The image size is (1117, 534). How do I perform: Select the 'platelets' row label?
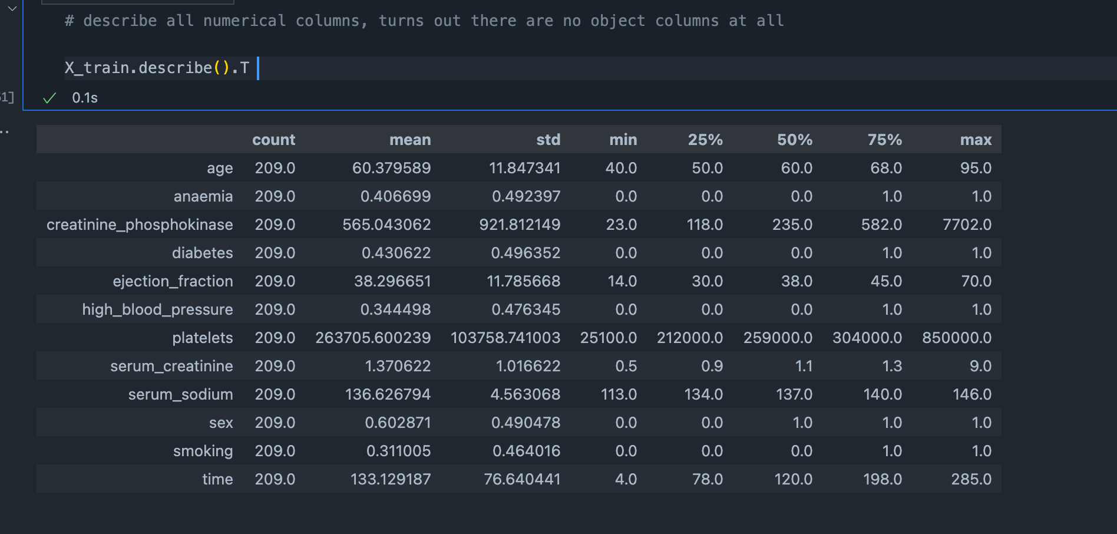point(202,338)
